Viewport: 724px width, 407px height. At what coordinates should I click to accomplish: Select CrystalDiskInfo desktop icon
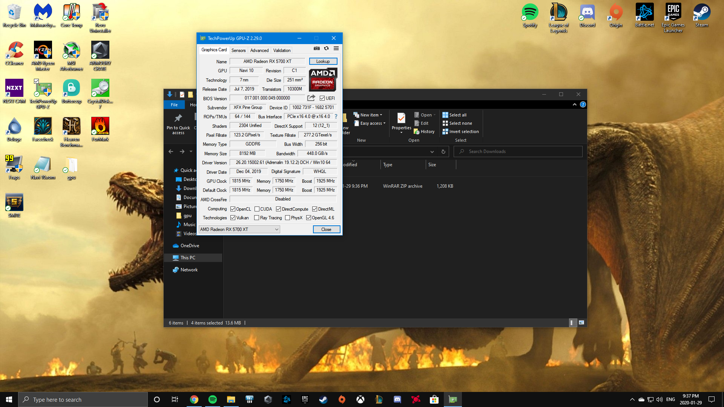pos(100,94)
